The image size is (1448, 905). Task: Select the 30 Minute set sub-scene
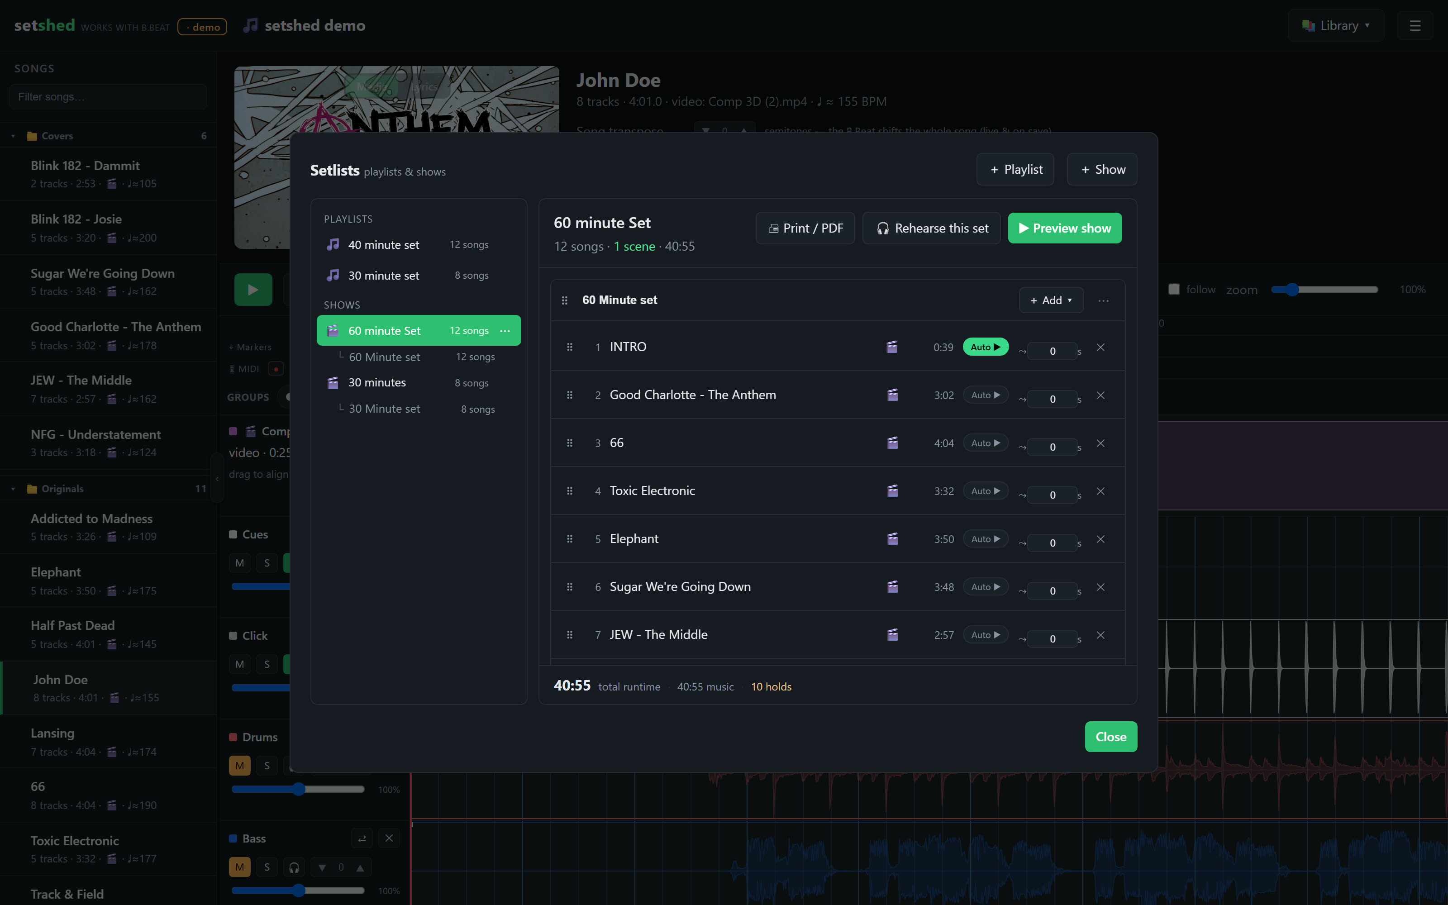pyautogui.click(x=419, y=409)
